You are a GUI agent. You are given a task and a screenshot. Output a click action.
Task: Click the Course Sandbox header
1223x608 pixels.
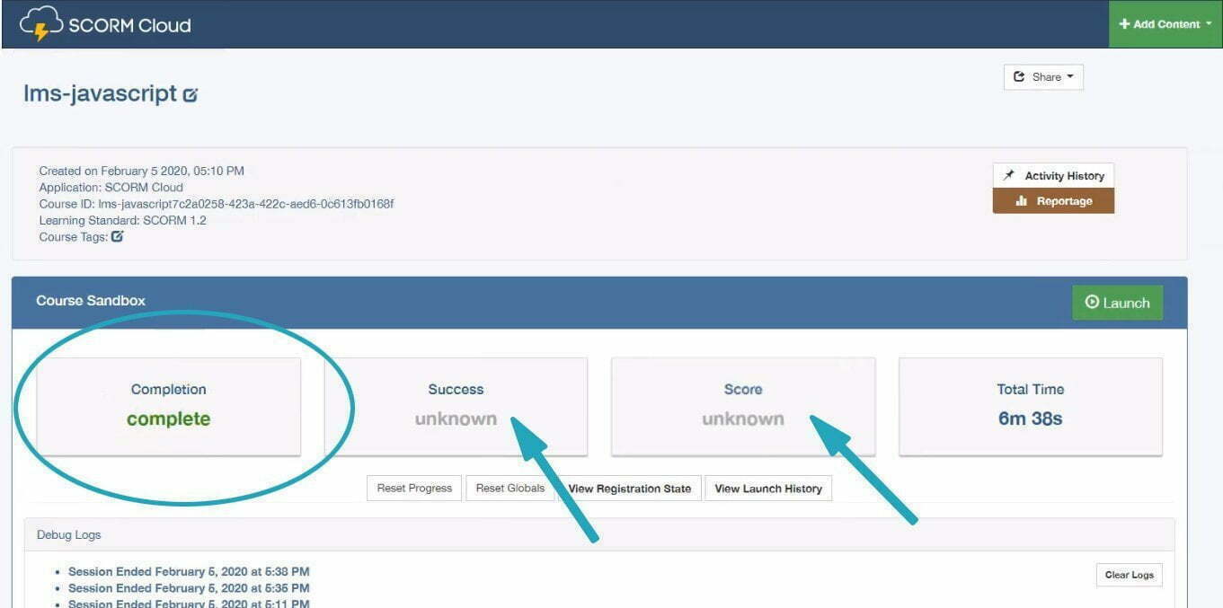[x=91, y=301]
